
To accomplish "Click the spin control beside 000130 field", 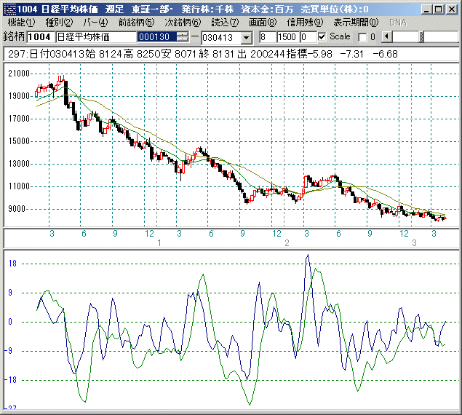I will [x=183, y=36].
